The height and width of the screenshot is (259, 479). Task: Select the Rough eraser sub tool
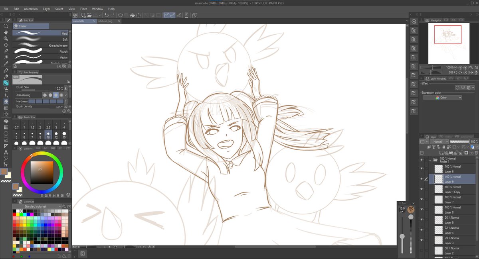(40, 51)
